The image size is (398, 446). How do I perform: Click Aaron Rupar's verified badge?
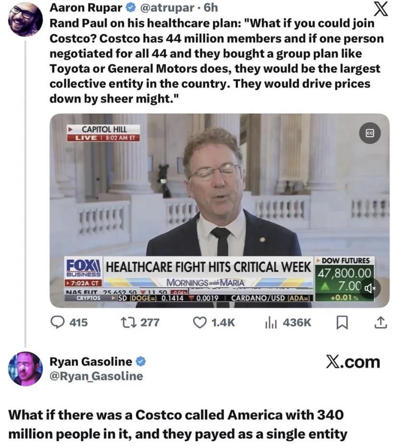(x=131, y=8)
